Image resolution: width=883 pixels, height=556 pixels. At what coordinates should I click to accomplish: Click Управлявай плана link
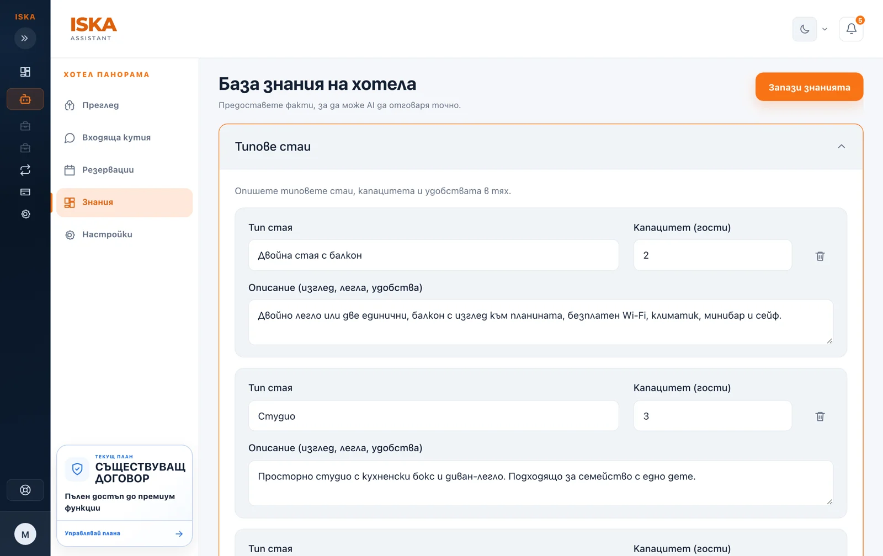tap(92, 533)
